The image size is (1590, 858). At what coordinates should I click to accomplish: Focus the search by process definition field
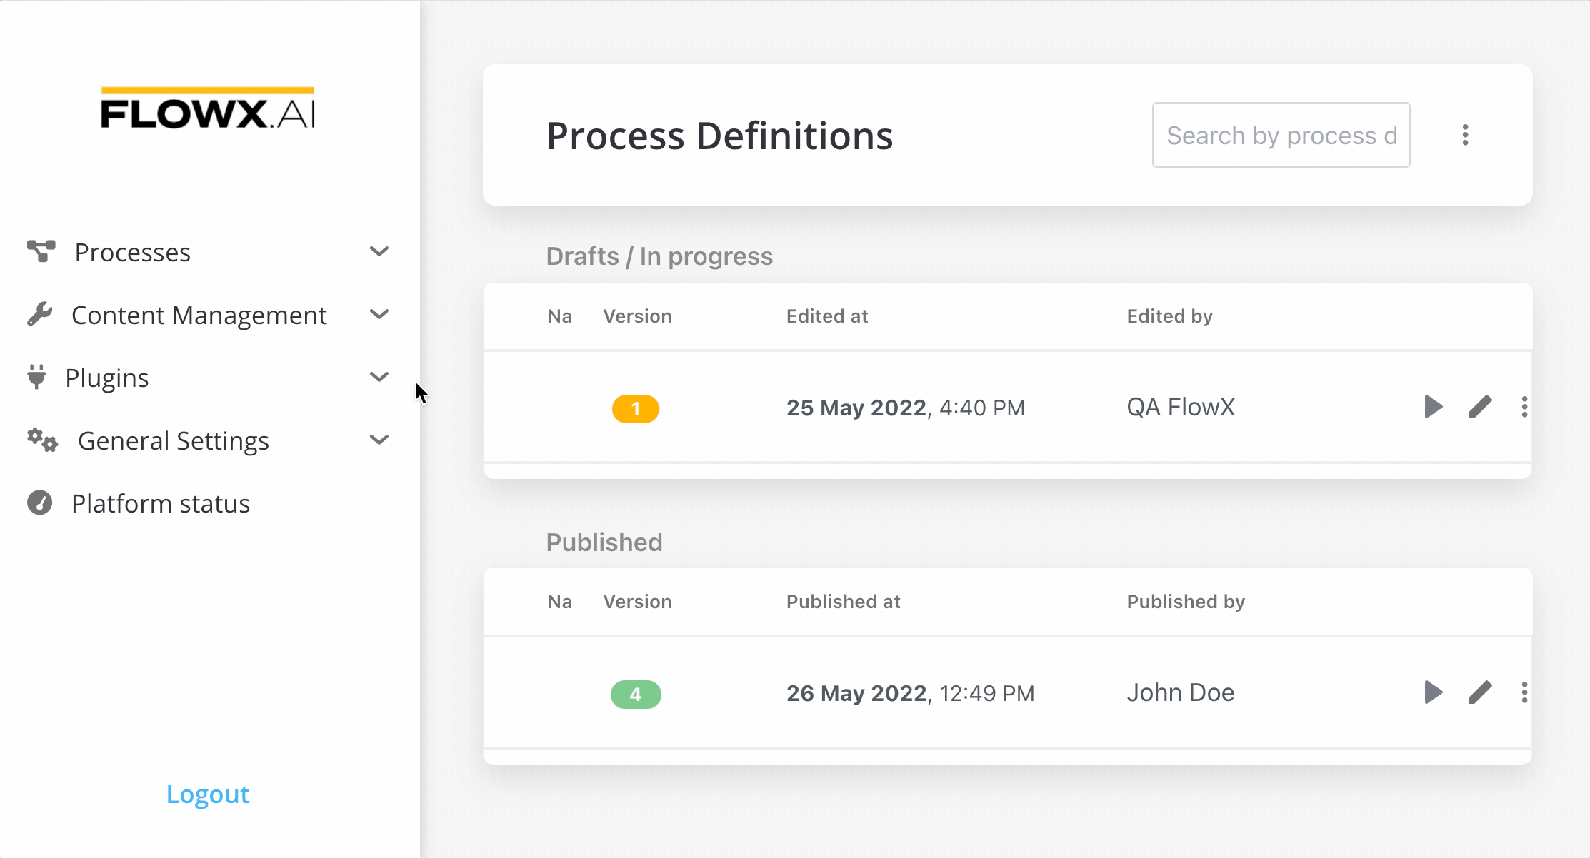pos(1281,135)
